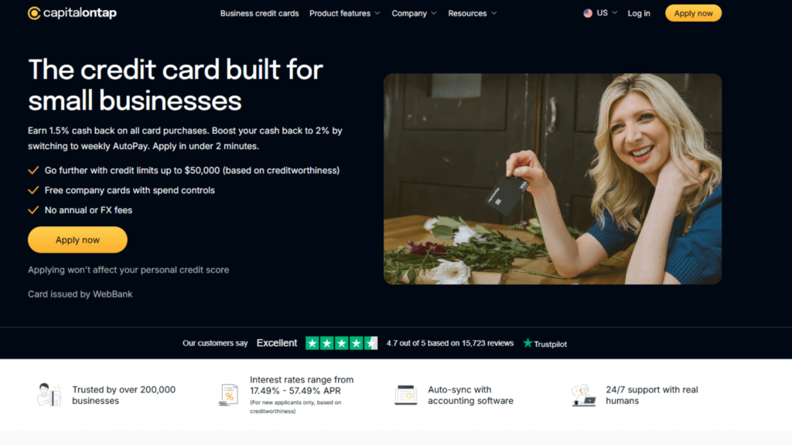Expand Product features menu
Viewport: 792px width, 445px height.
pyautogui.click(x=344, y=14)
